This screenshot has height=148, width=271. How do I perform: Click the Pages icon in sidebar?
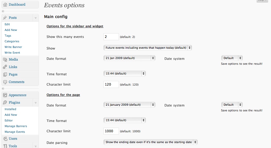(x=5, y=75)
